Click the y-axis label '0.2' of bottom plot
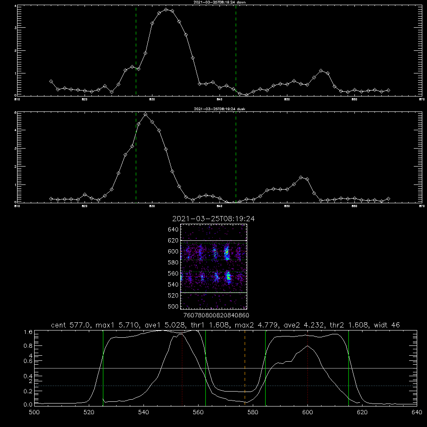The image size is (427, 427). click(x=28, y=391)
